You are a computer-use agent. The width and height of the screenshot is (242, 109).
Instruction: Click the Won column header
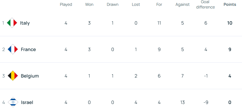89,4
